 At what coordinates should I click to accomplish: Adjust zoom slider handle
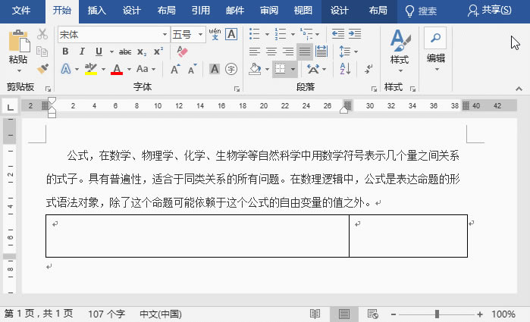tap(437, 314)
